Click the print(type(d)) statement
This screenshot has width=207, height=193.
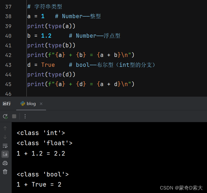(x=51, y=75)
